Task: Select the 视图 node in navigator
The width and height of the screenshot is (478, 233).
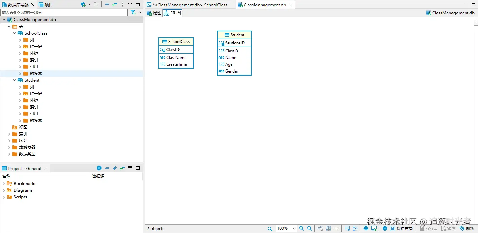Action: pos(23,127)
